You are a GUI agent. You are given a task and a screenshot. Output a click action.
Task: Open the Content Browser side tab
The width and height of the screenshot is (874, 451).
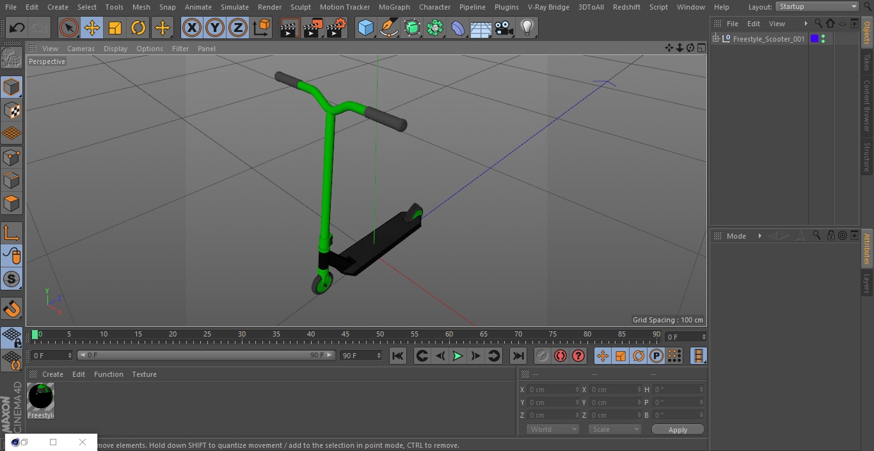(867, 106)
